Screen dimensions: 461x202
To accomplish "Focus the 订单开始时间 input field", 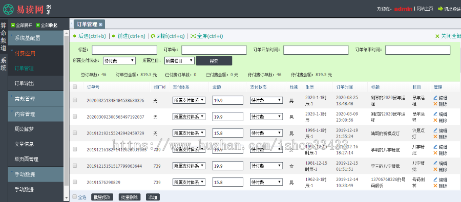I will pos(316,50).
